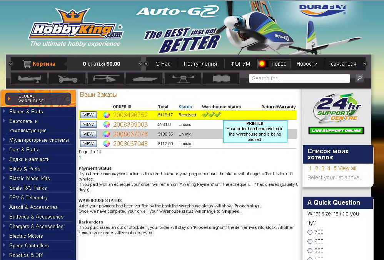Open the связаться menu item
This screenshot has height=260, width=384.
(x=343, y=64)
